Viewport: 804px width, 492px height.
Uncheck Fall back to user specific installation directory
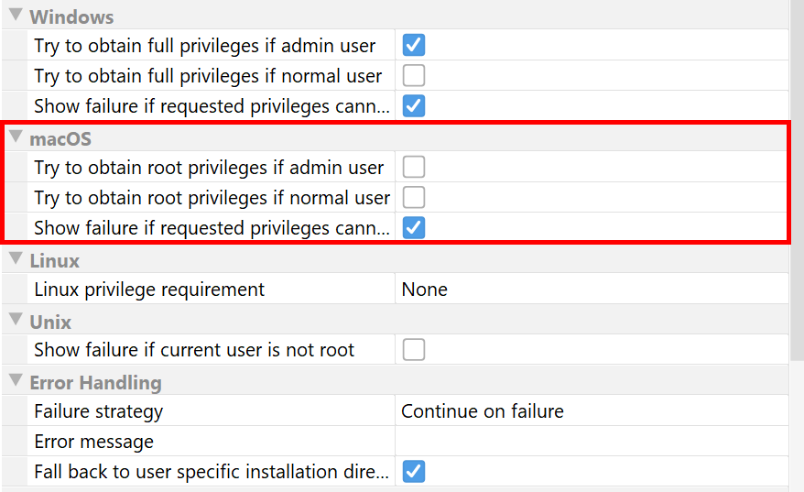(414, 472)
